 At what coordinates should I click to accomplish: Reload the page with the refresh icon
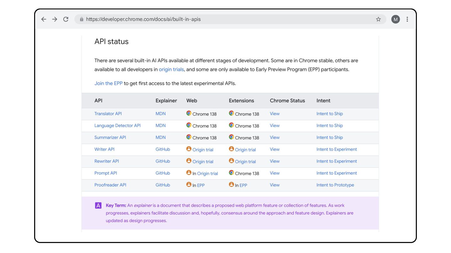click(66, 19)
